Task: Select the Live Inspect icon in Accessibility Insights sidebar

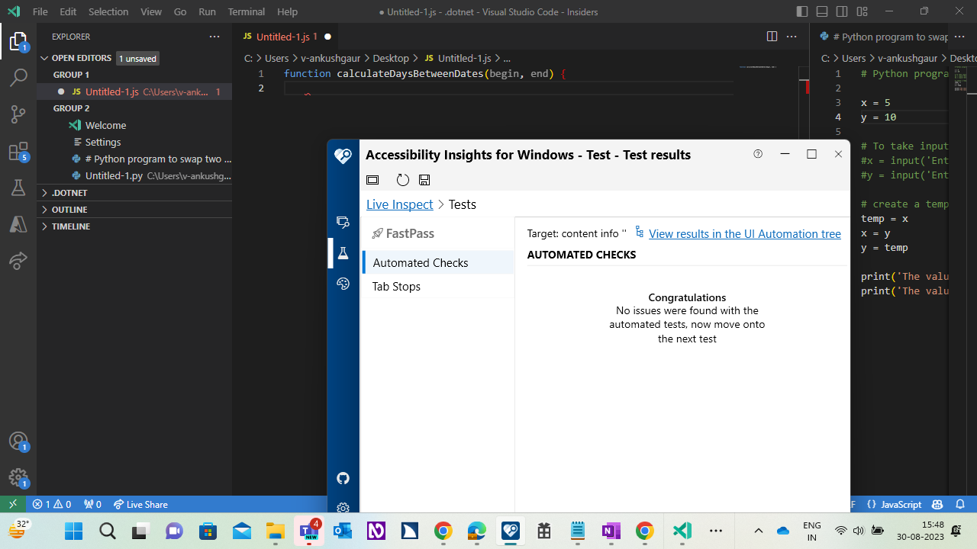Action: tap(343, 221)
